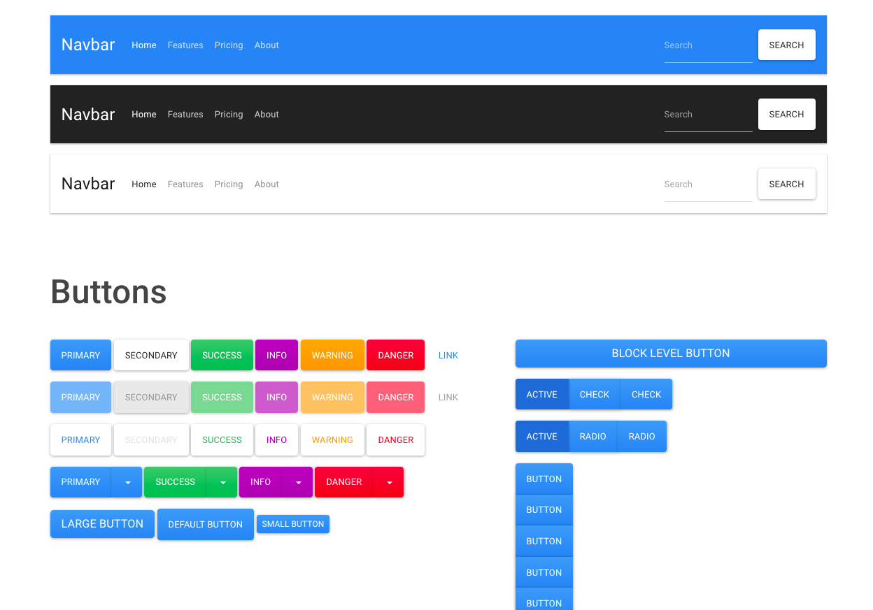Click the faded disabled PRIMARY button
This screenshot has height=610, width=873.
click(x=80, y=397)
